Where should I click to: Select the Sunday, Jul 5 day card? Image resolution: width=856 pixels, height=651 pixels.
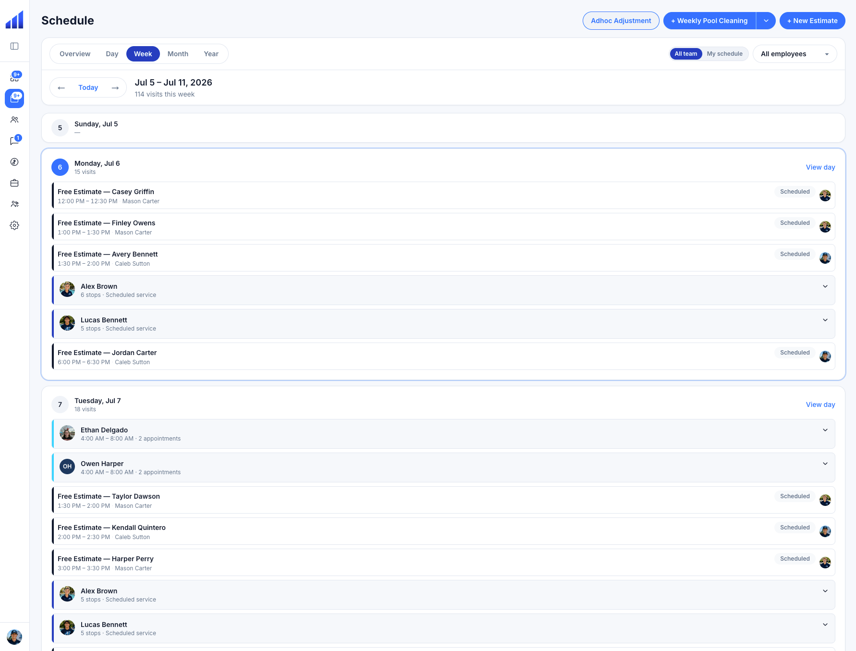click(x=443, y=128)
